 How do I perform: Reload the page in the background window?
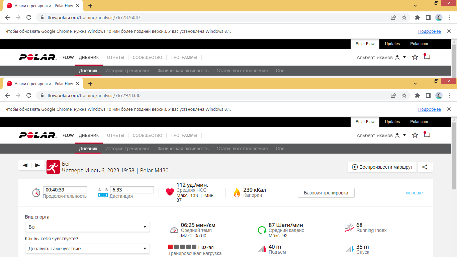[x=29, y=17]
